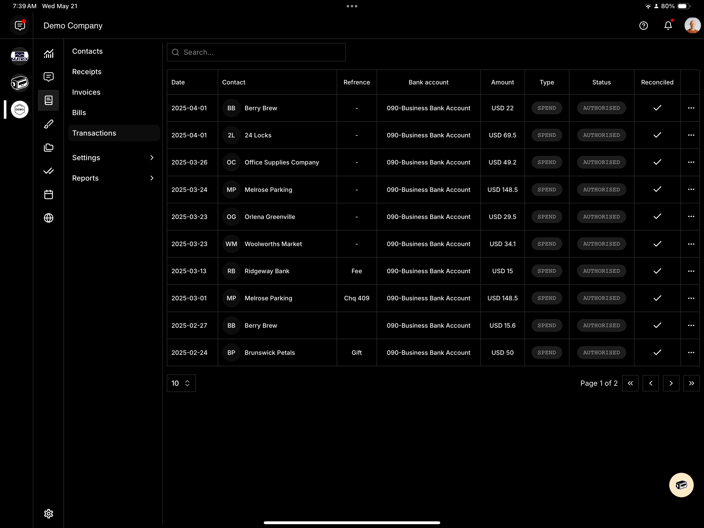Go to the Contacts section
704x528 pixels.
pyautogui.click(x=87, y=51)
